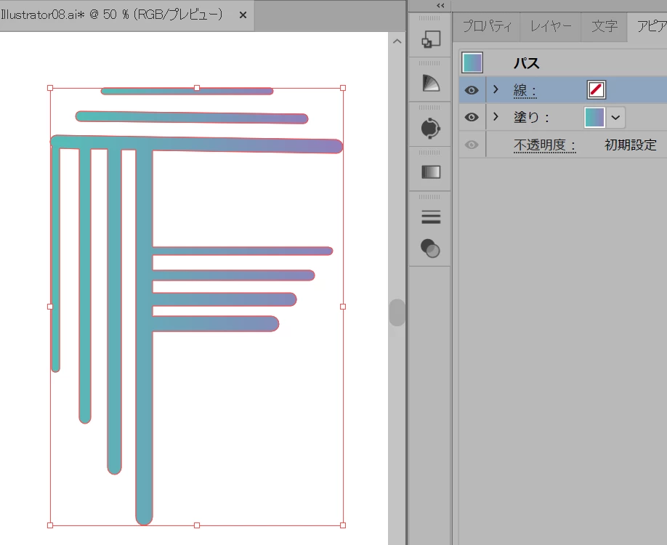
Task: Open the Color Guide panel icon
Action: pyautogui.click(x=430, y=84)
